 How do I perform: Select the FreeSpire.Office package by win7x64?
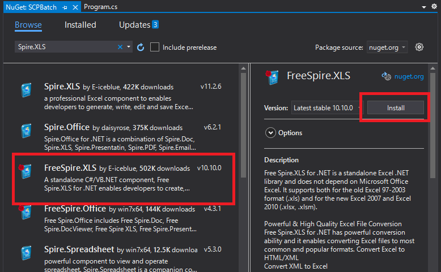click(121, 218)
